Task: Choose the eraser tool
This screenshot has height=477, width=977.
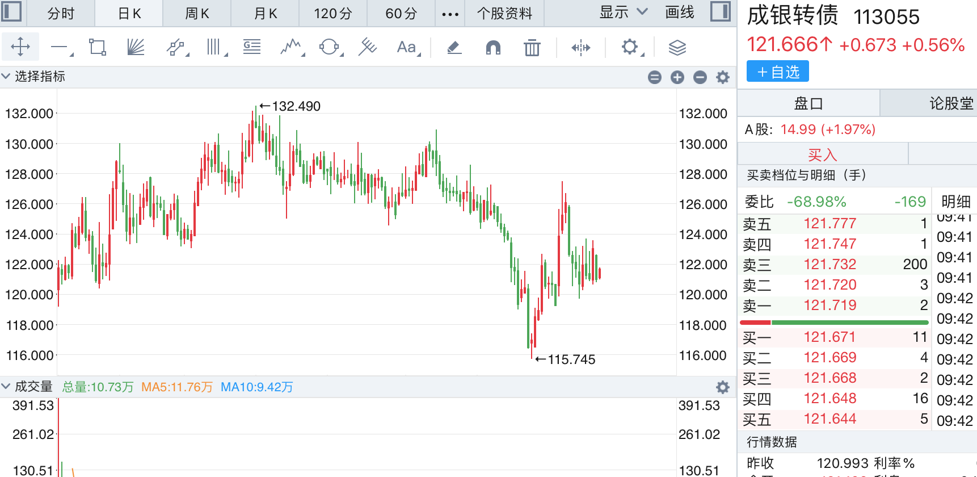Action: pos(454,47)
